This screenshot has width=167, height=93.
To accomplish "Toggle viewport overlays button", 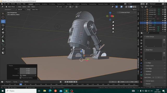I will 121,7.
